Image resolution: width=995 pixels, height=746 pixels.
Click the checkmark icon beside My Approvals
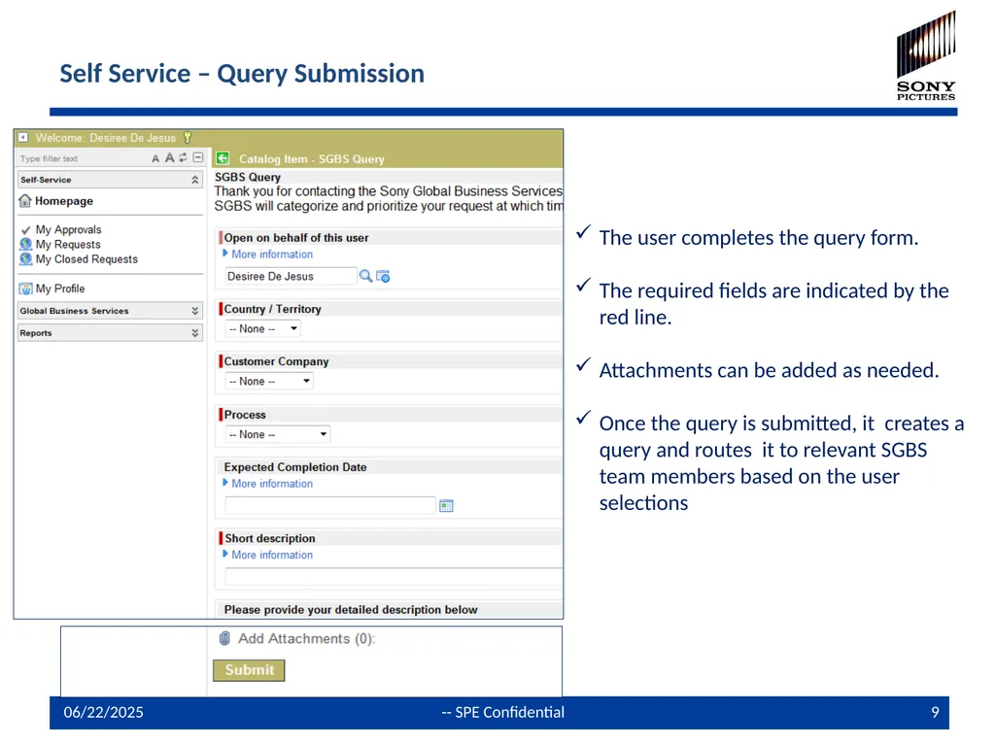(25, 229)
